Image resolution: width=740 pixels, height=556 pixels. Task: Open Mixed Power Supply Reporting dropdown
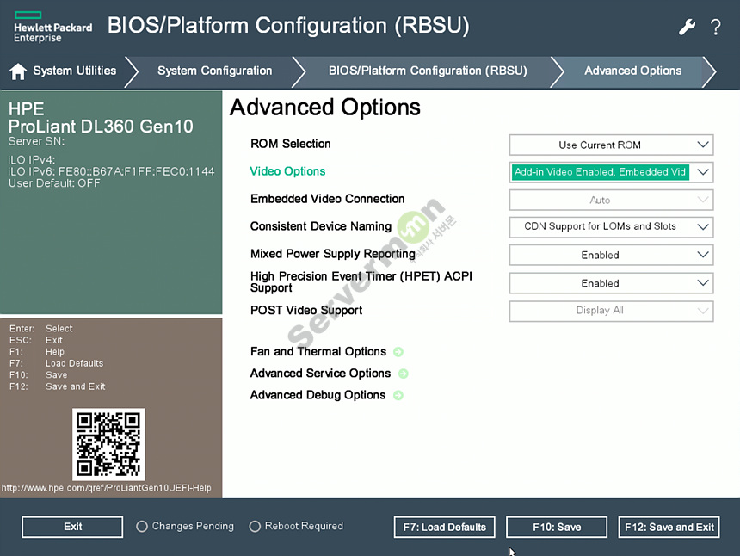click(611, 255)
